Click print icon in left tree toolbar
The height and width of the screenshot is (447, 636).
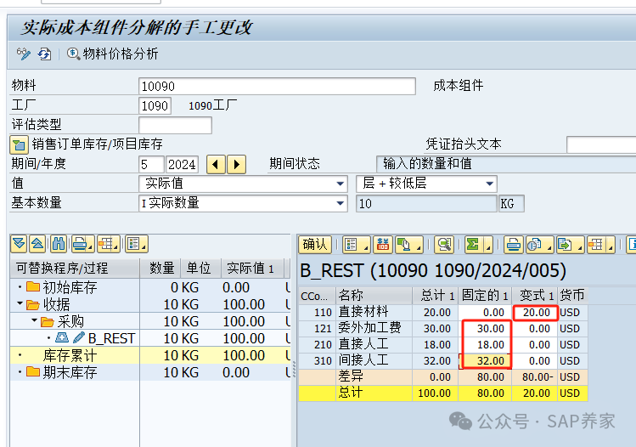80,244
